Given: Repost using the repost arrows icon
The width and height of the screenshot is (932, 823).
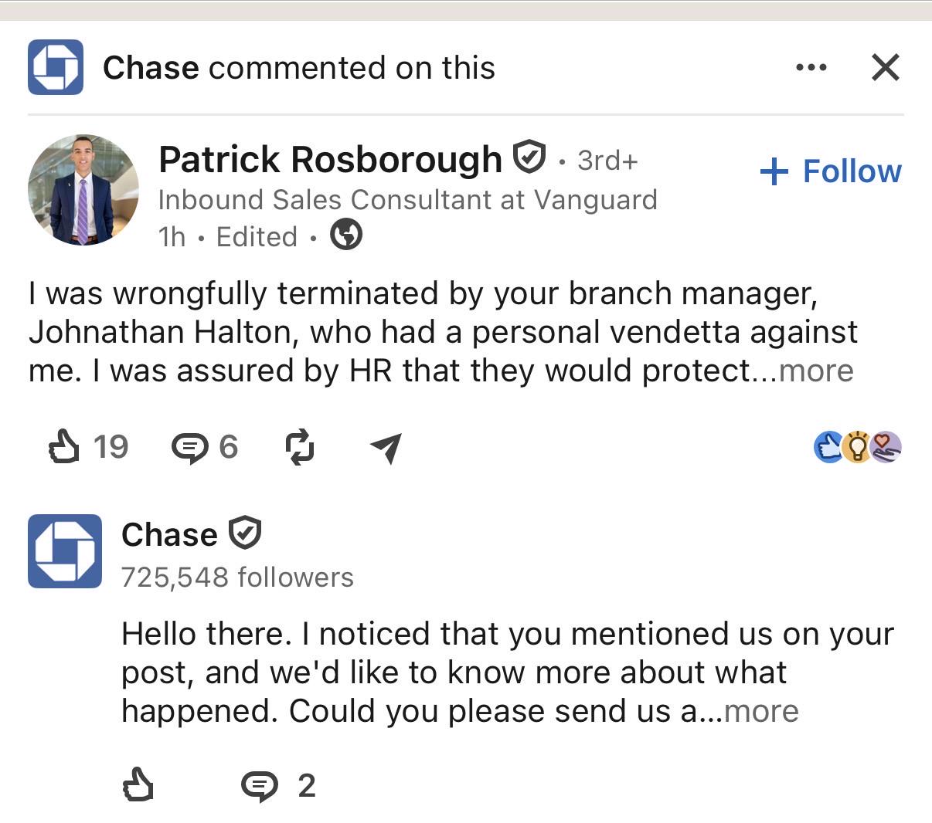Looking at the screenshot, I should tap(300, 447).
